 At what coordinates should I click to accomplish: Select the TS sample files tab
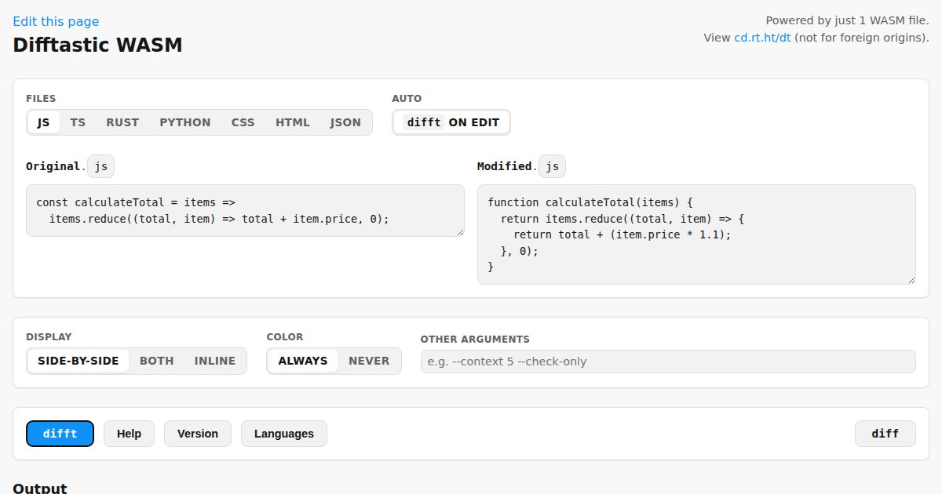point(78,122)
